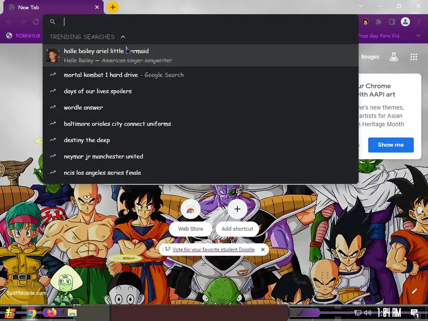Open the Chrome profile avatar button
428x321 pixels.
coord(405,22)
